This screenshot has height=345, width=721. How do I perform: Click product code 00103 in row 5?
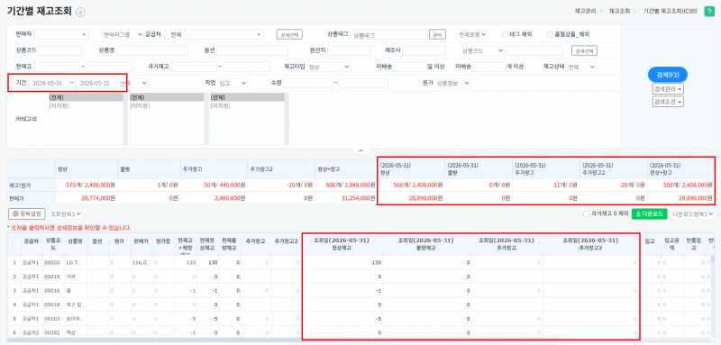52,319
